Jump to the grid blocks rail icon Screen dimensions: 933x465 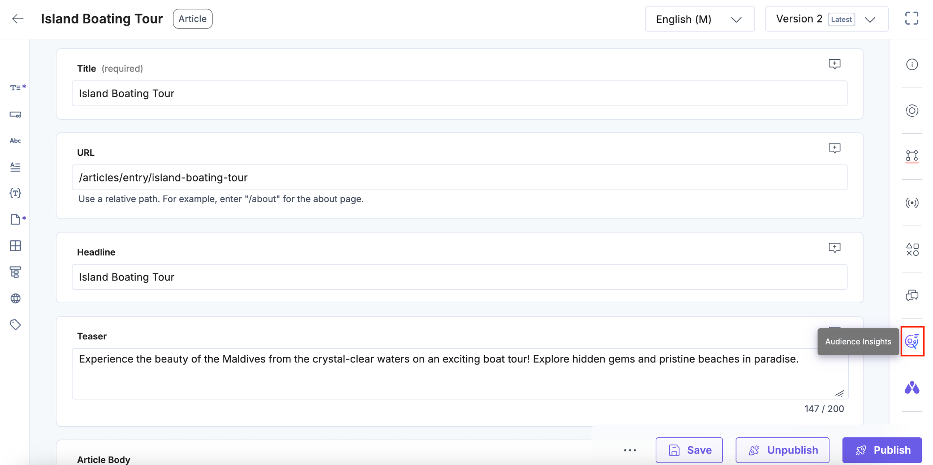pyautogui.click(x=15, y=246)
